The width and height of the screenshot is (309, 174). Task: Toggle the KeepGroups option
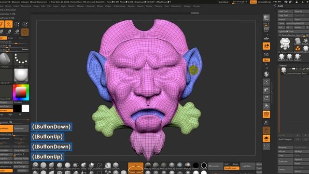(232, 168)
